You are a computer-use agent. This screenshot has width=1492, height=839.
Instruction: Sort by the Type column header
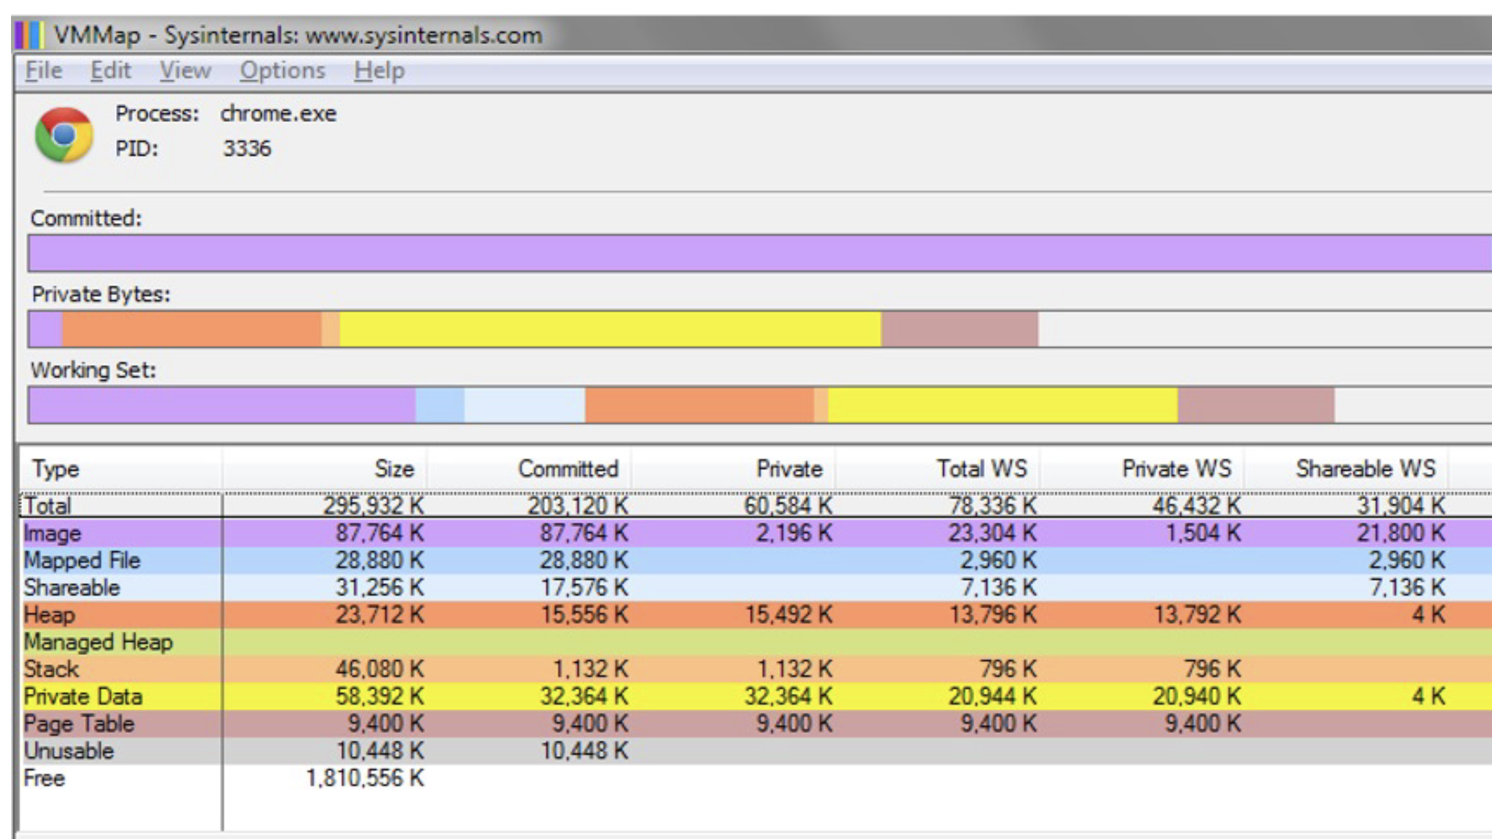[x=121, y=469]
